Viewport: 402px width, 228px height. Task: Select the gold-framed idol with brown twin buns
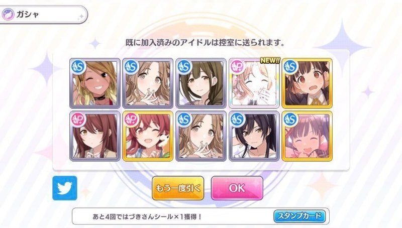(x=307, y=83)
